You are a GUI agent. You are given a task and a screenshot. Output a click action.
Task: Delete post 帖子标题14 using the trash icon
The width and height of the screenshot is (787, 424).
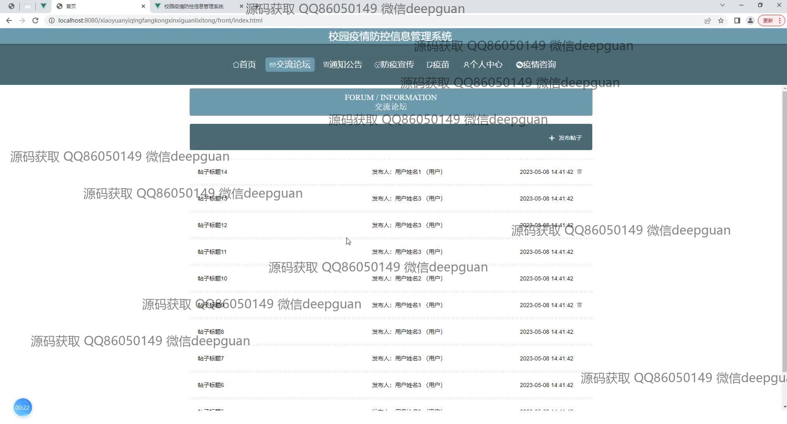click(x=580, y=172)
